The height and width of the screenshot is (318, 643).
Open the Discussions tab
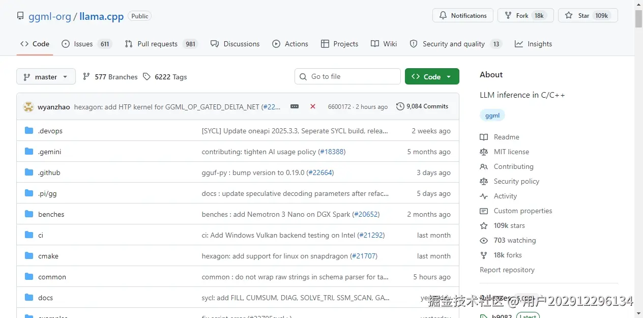235,44
